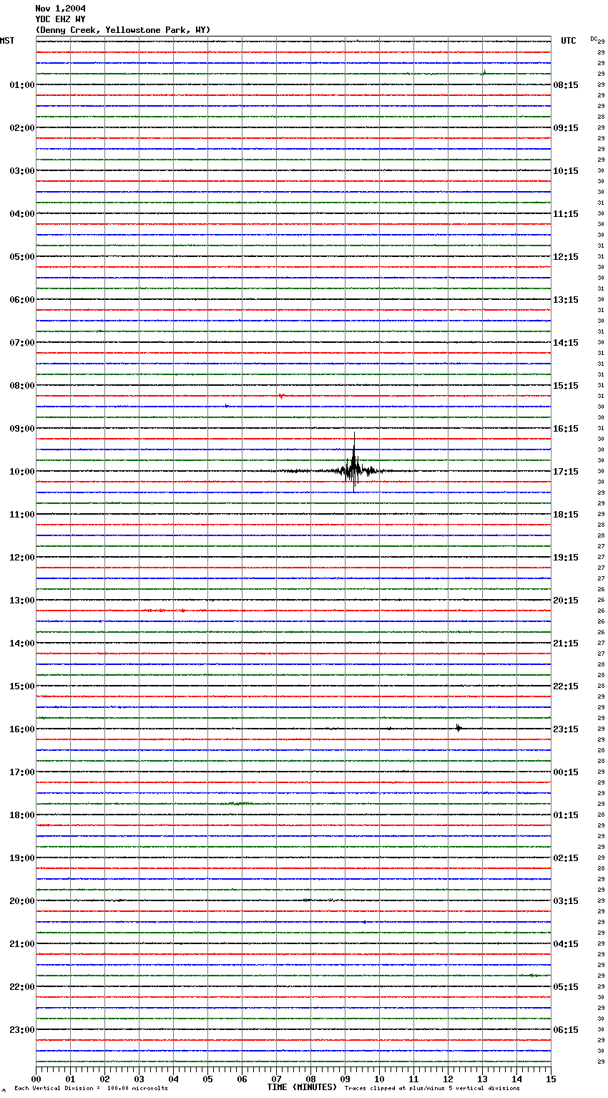Click the "15:00" MST row label

tap(22, 686)
